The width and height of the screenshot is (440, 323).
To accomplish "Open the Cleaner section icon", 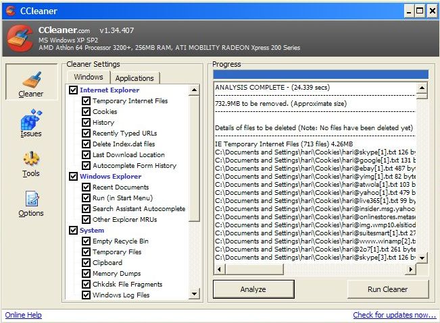I will click(x=31, y=80).
